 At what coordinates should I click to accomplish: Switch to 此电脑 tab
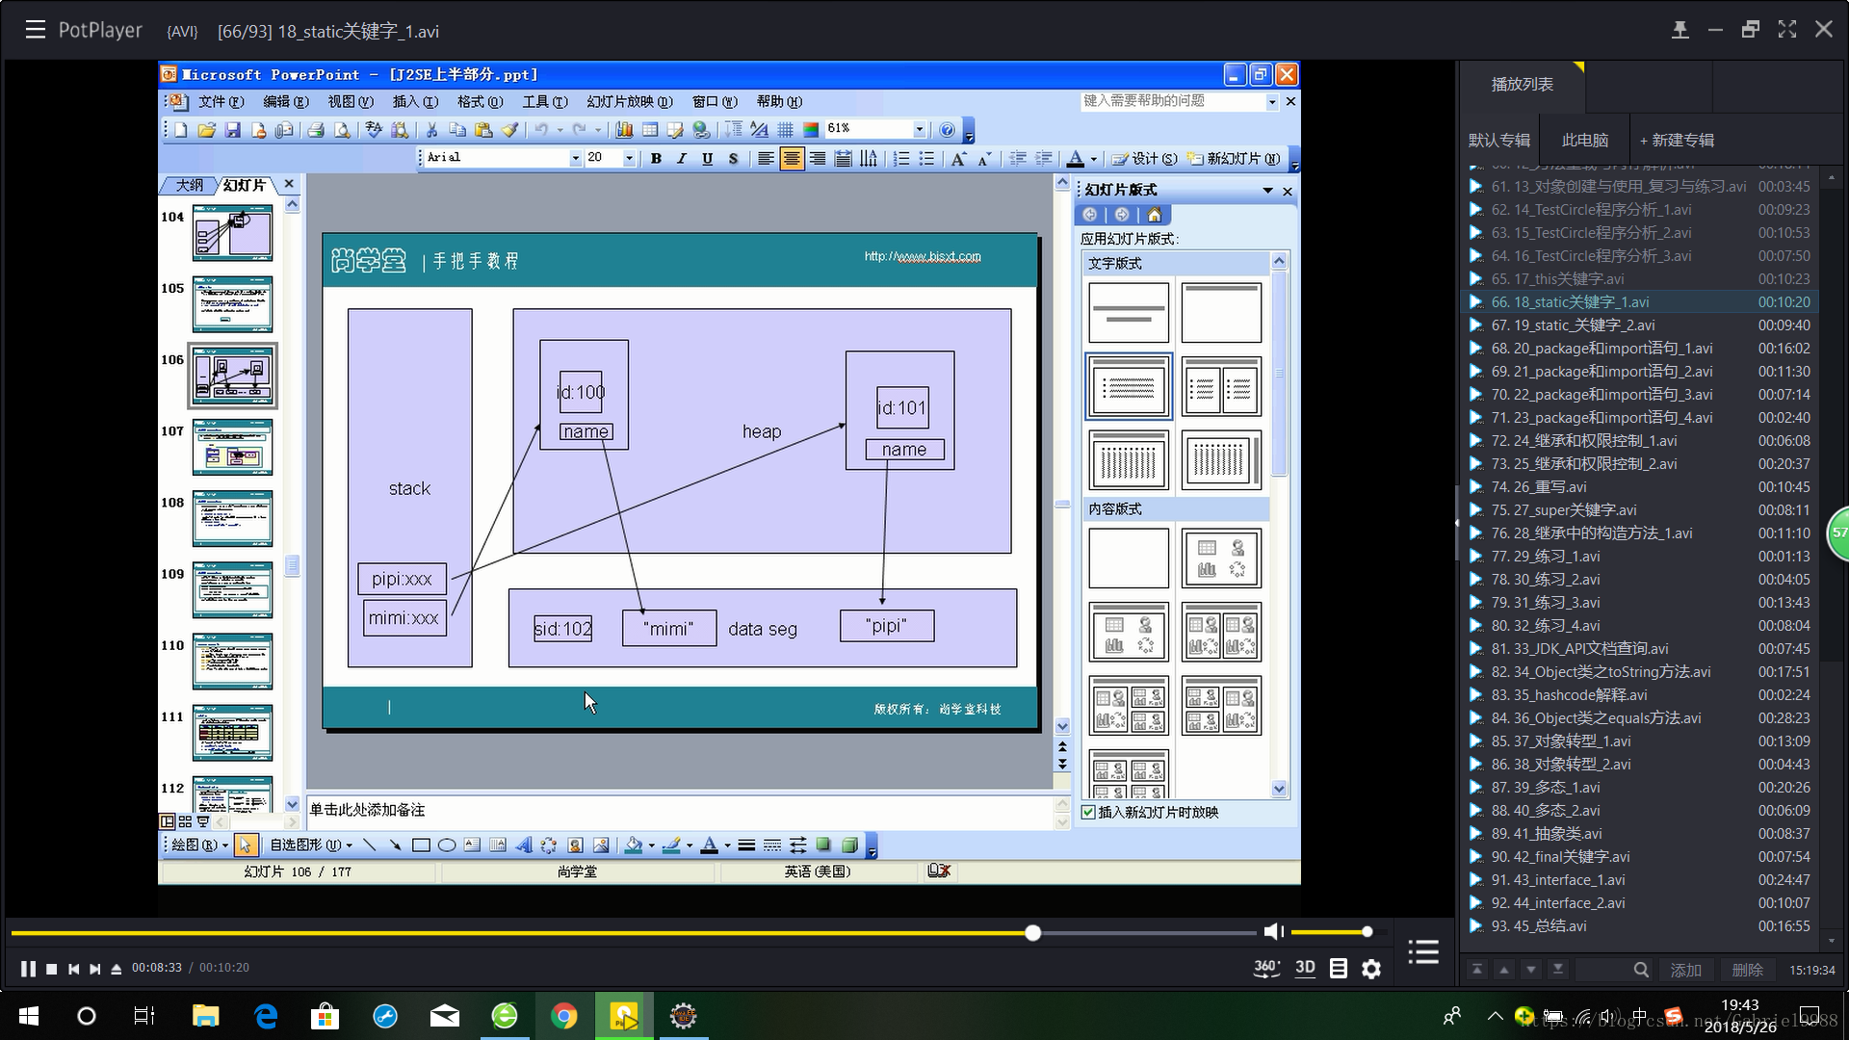coord(1585,141)
